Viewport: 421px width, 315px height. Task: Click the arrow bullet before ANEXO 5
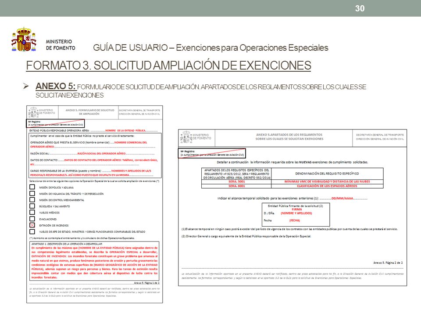[26, 86]
